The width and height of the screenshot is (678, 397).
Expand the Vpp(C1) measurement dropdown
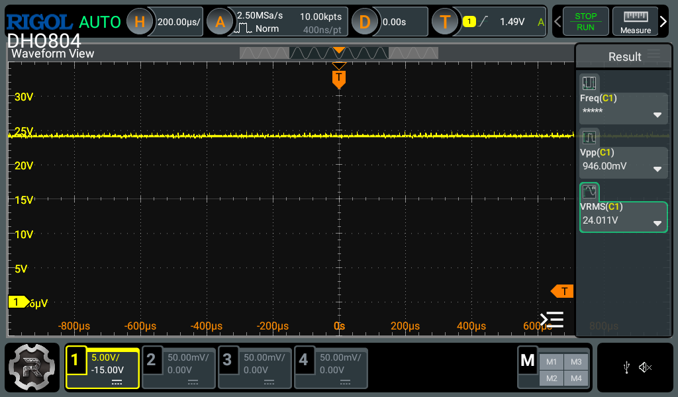657,169
